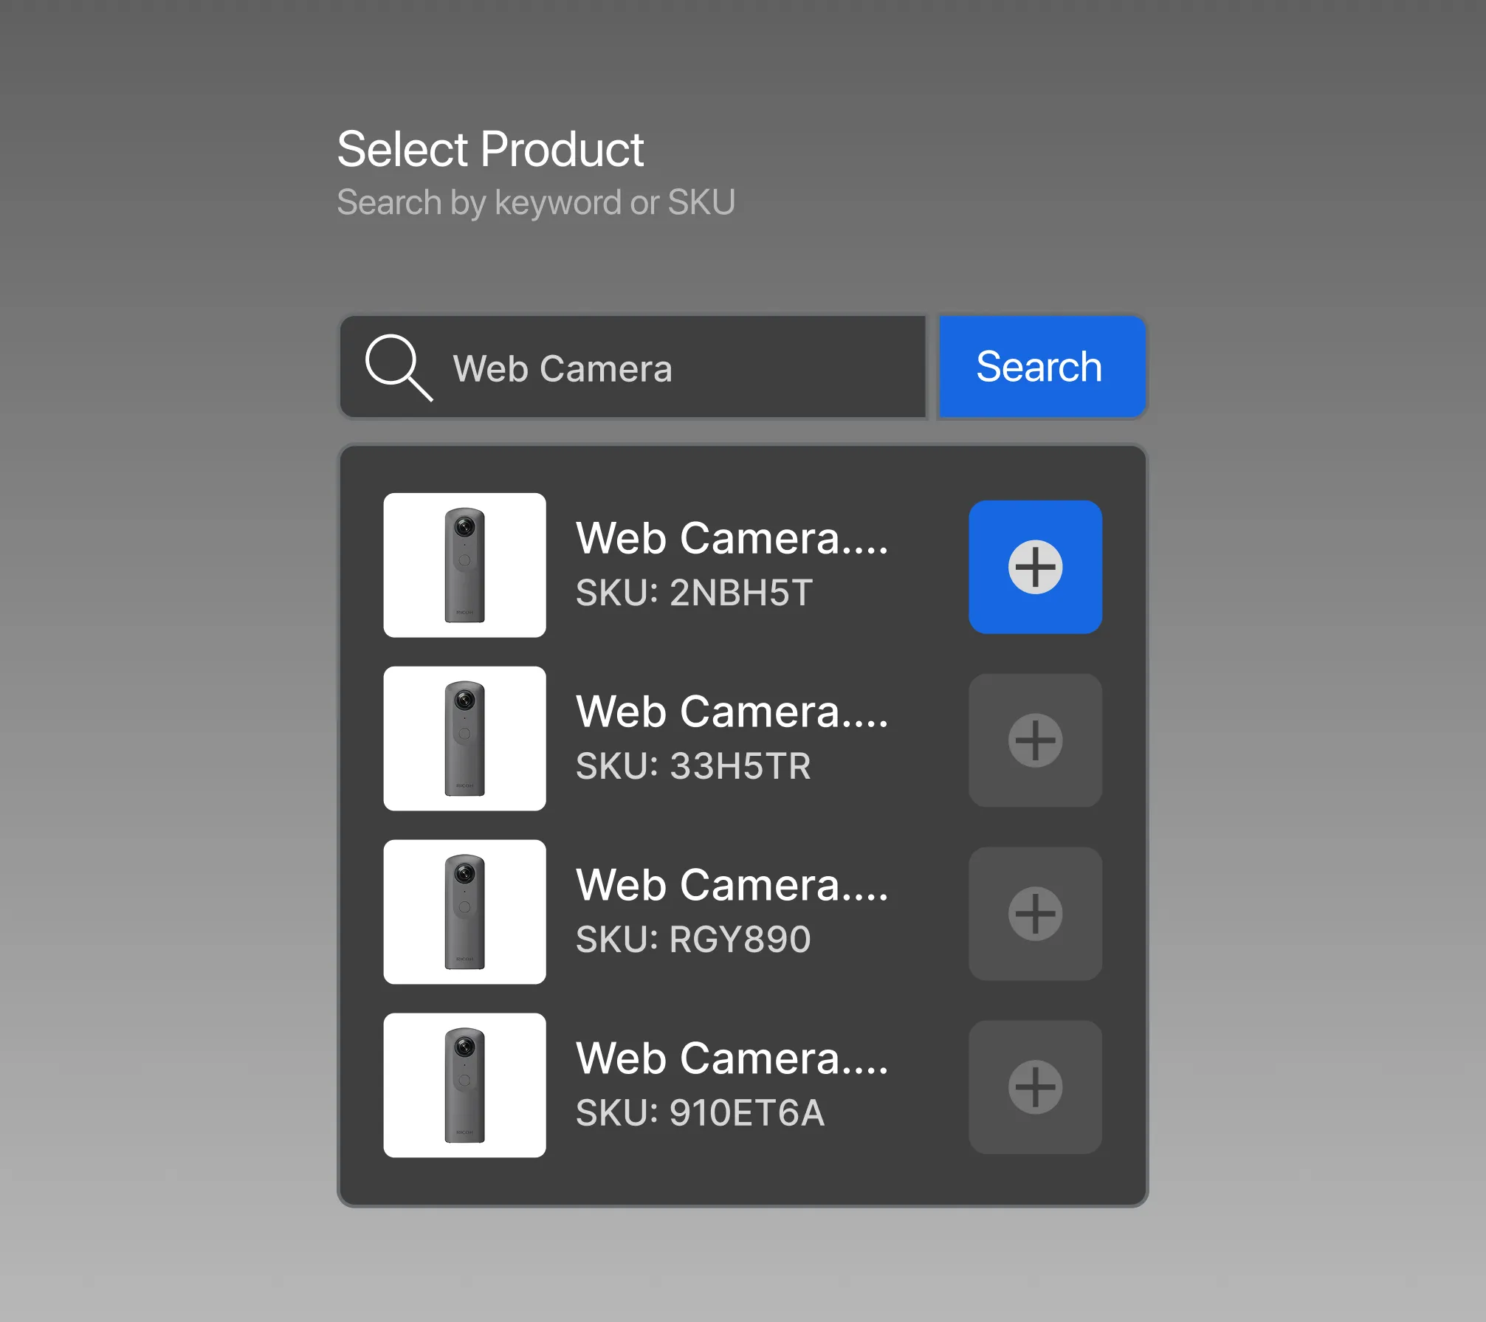Image resolution: width=1486 pixels, height=1322 pixels.
Task: Add product with SKU 2NBH5T
Action: coord(1035,567)
